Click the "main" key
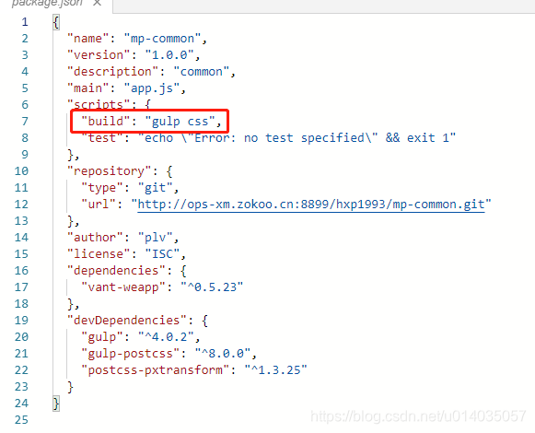The height and width of the screenshot is (433, 535). 88,88
